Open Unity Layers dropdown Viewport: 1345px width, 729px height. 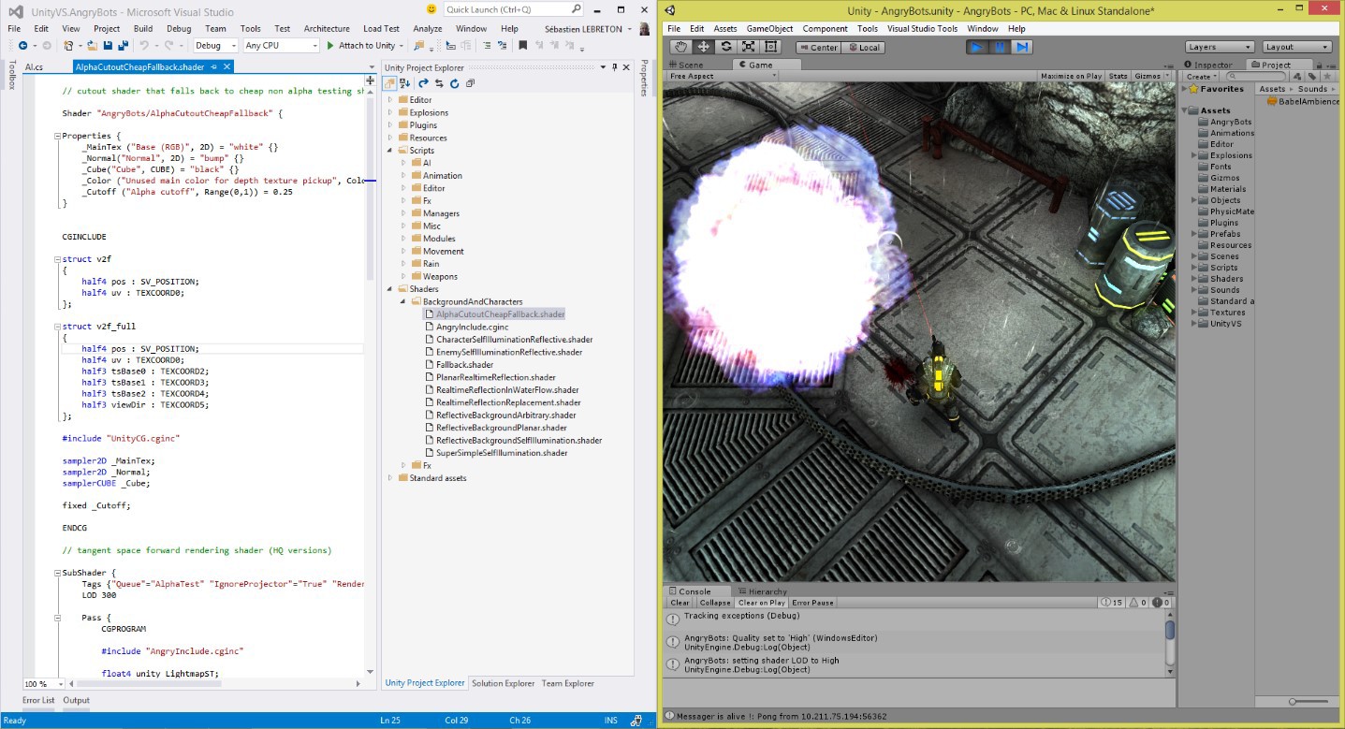coord(1220,47)
